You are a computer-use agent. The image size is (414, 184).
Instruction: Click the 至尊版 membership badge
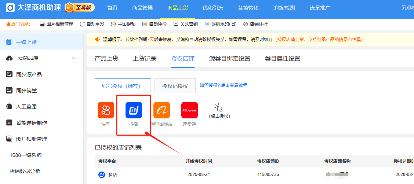coord(80,7)
